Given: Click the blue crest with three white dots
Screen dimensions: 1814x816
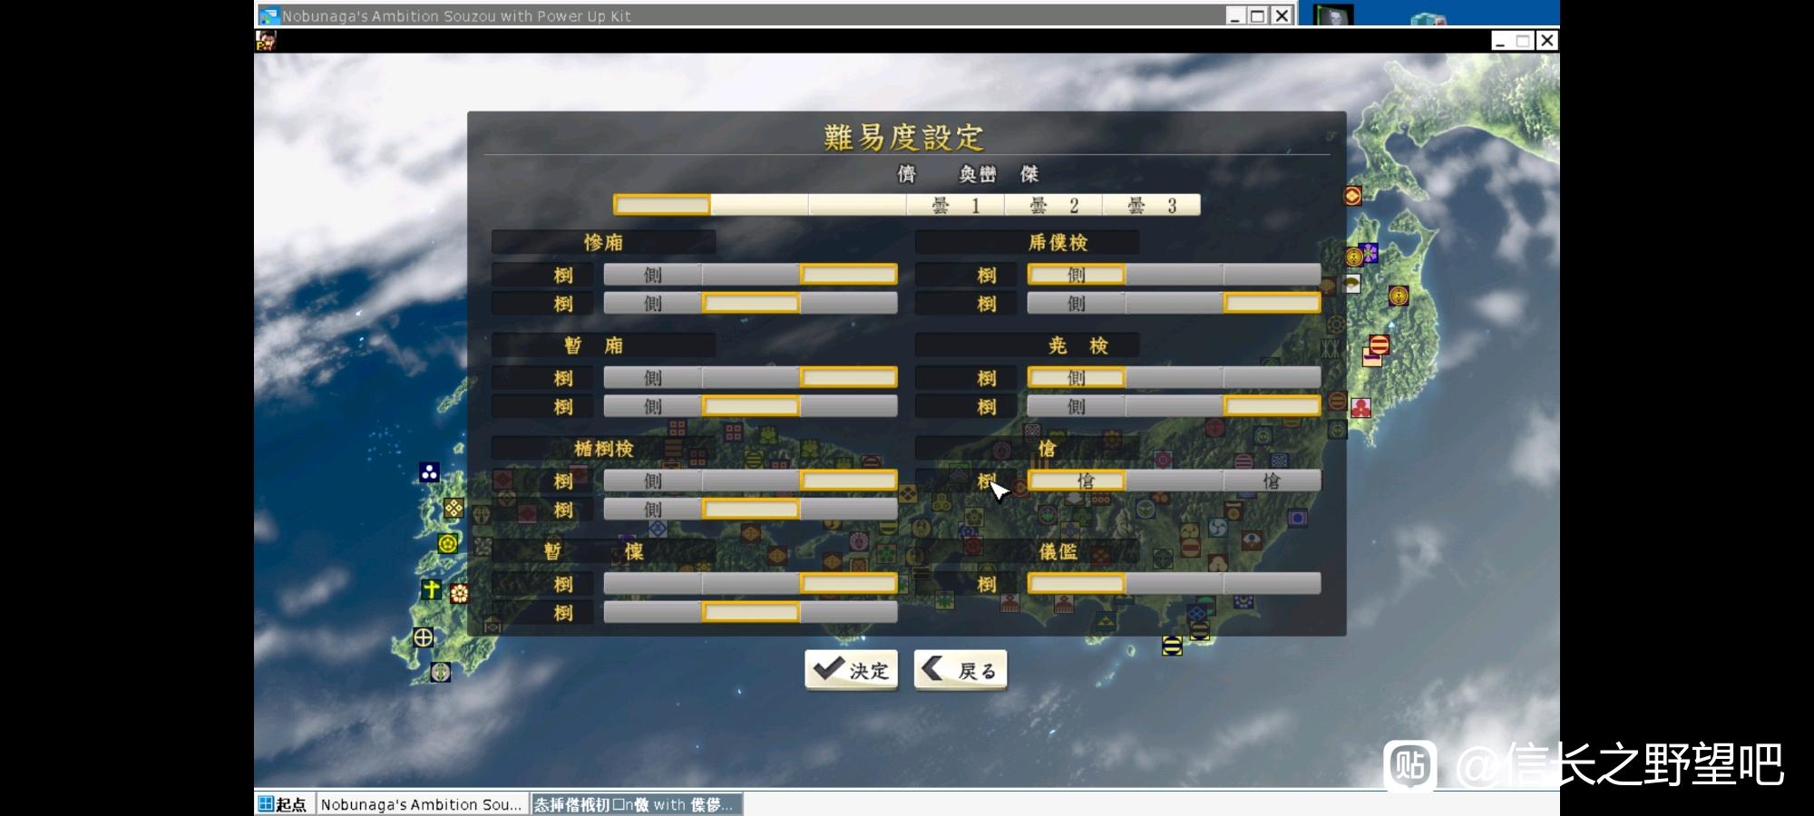Looking at the screenshot, I should (429, 471).
